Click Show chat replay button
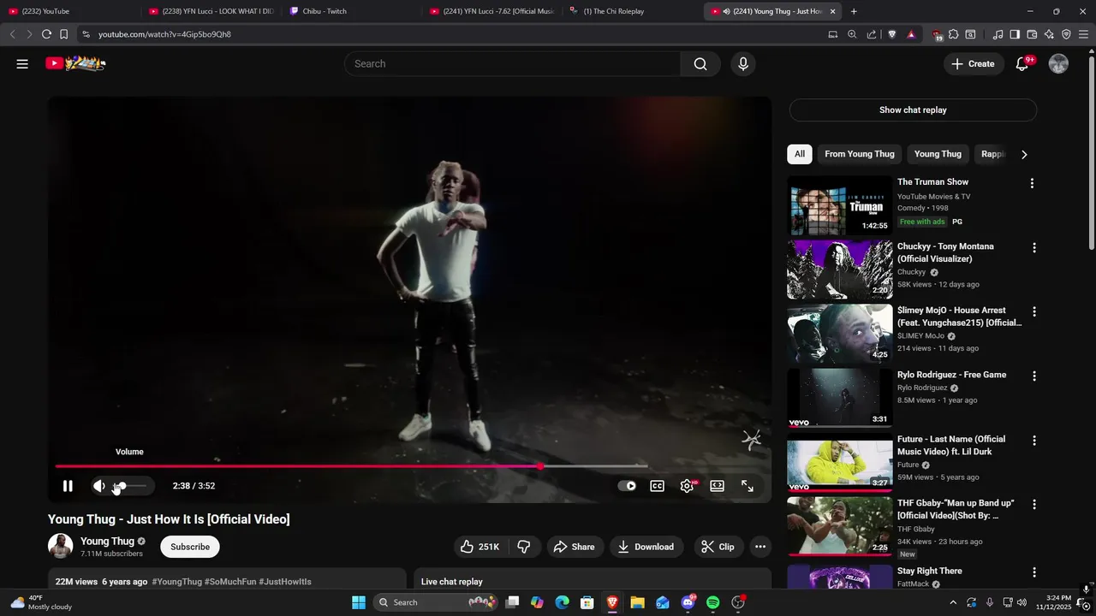 coord(913,110)
